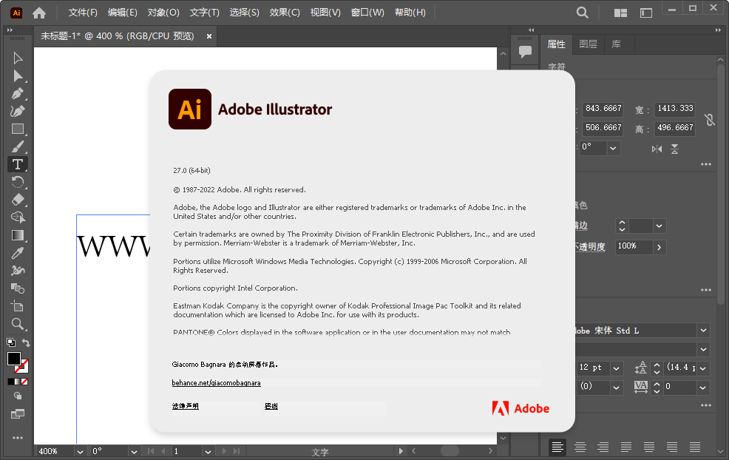Toggle constrain width and height proportions link
The height and width of the screenshot is (460, 729).
click(x=708, y=118)
